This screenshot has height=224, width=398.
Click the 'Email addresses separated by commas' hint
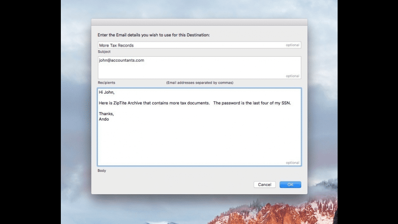click(x=200, y=83)
